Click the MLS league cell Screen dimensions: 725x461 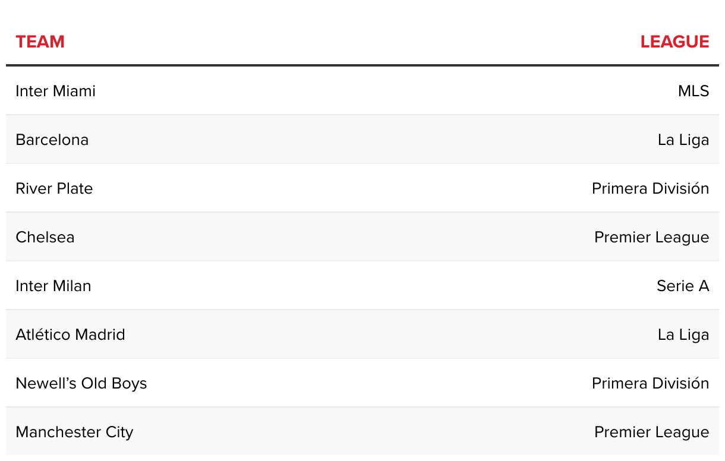point(694,91)
